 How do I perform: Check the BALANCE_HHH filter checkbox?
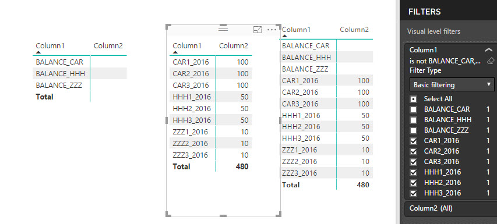(x=413, y=120)
